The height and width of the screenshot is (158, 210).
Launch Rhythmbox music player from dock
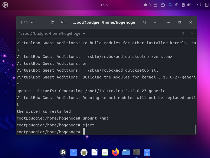pyautogui.click(x=84, y=152)
